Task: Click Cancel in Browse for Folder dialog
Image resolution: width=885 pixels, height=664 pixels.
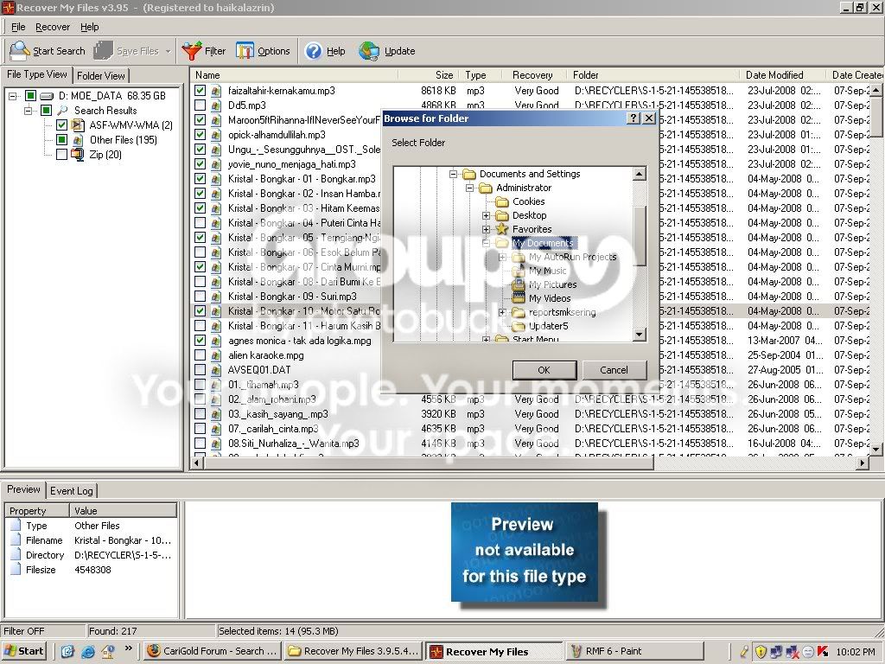Action: [x=614, y=370]
